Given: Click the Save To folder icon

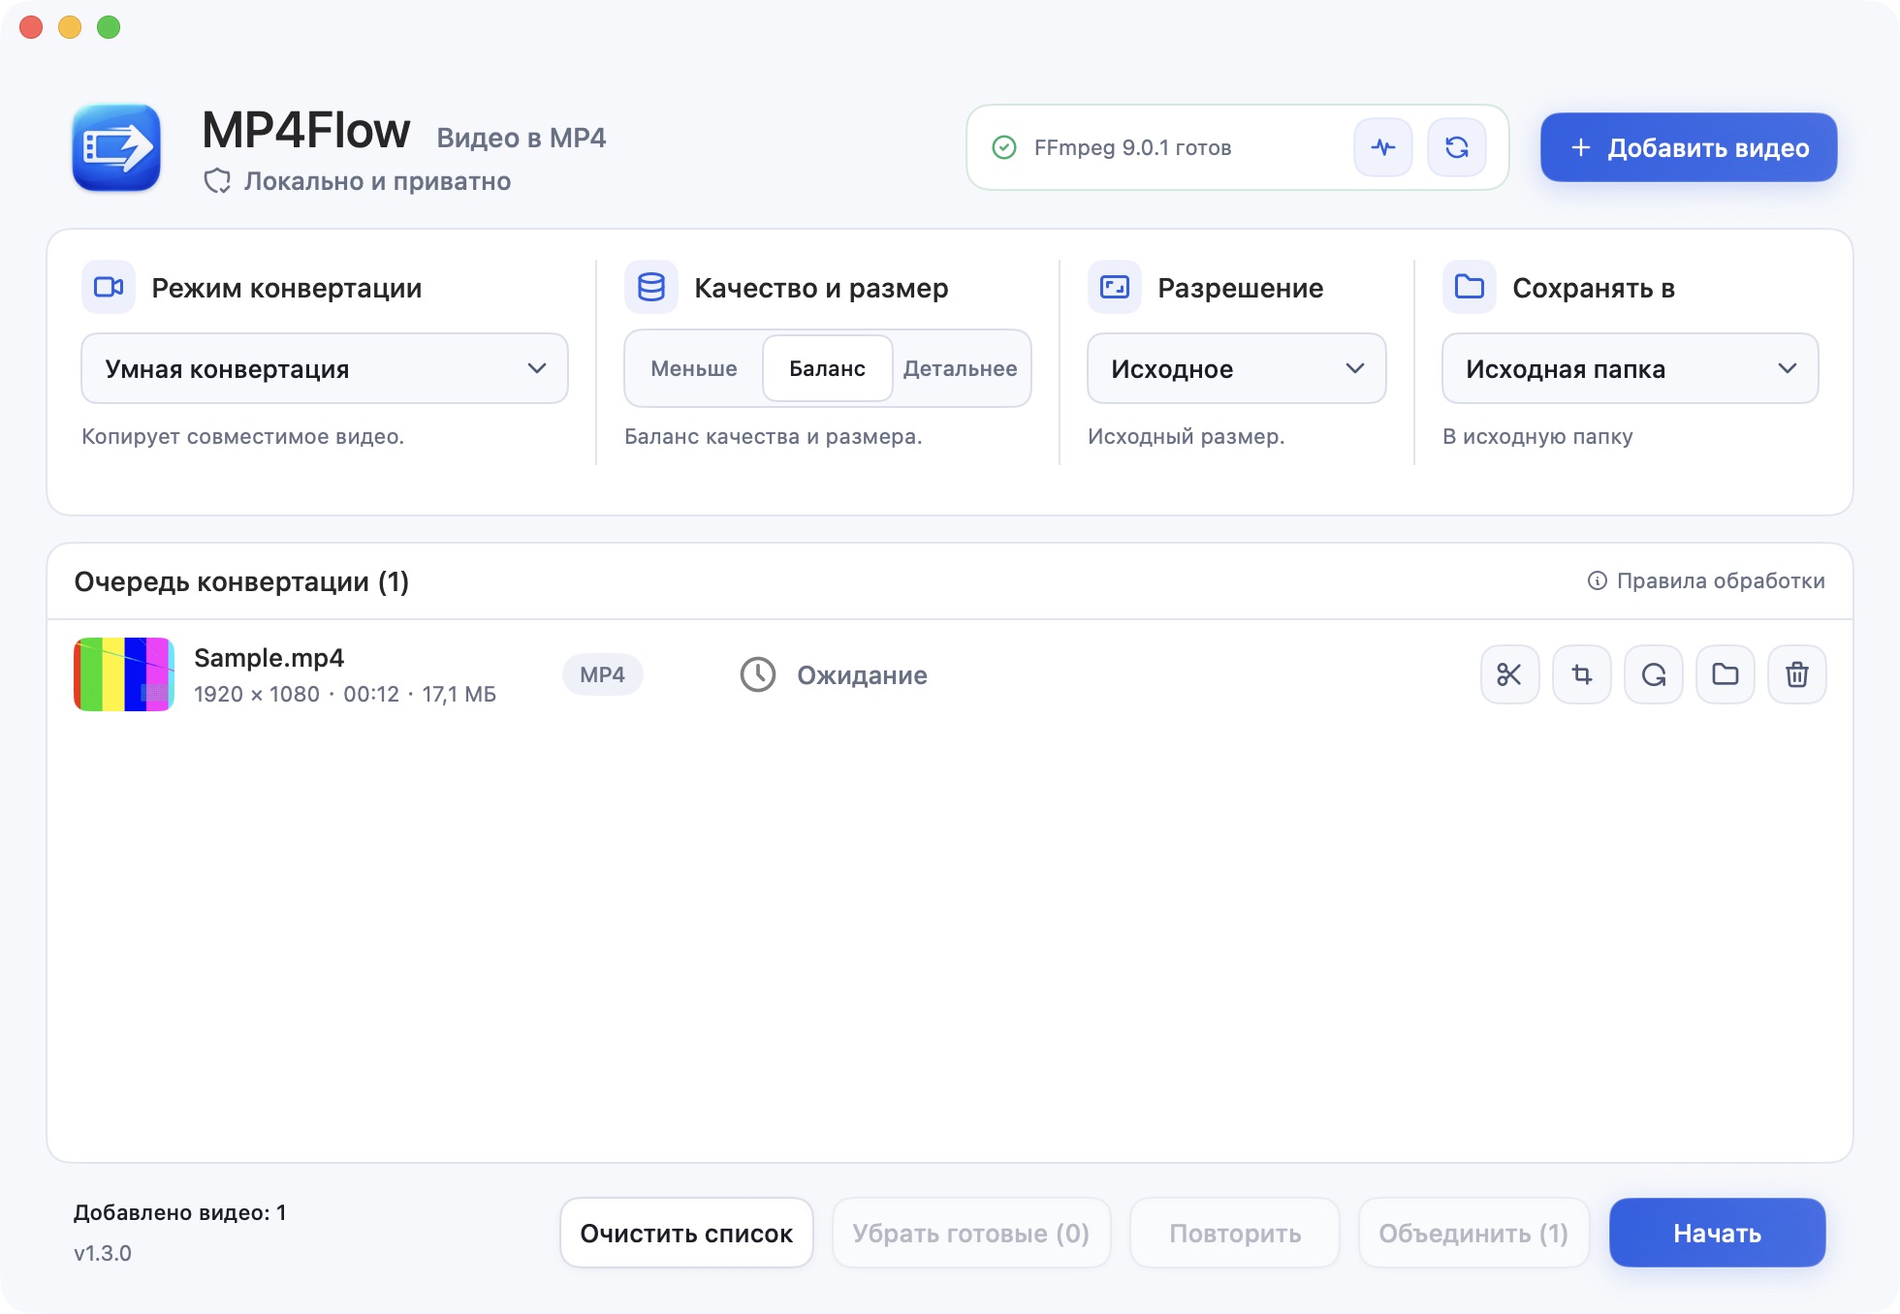Looking at the screenshot, I should coord(1470,287).
